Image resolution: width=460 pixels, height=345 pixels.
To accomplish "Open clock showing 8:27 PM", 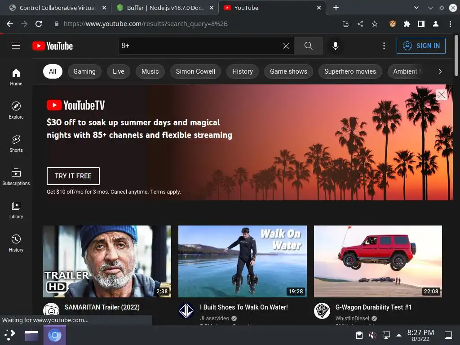I will coord(420,335).
